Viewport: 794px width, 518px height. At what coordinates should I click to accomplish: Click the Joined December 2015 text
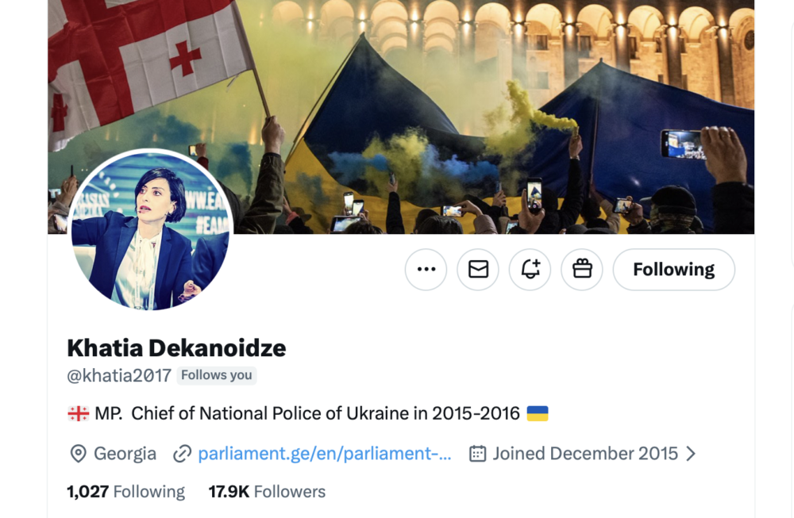585,454
